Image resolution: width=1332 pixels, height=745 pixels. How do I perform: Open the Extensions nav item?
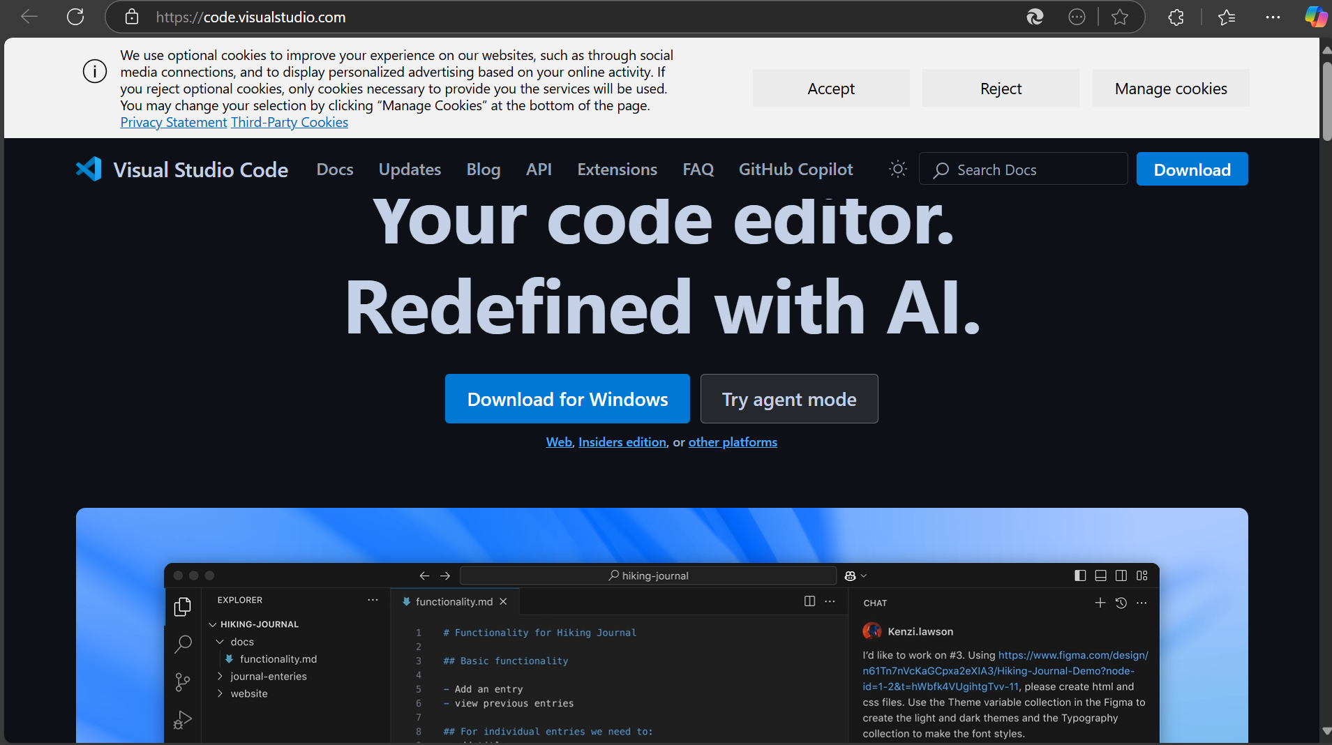(x=617, y=170)
